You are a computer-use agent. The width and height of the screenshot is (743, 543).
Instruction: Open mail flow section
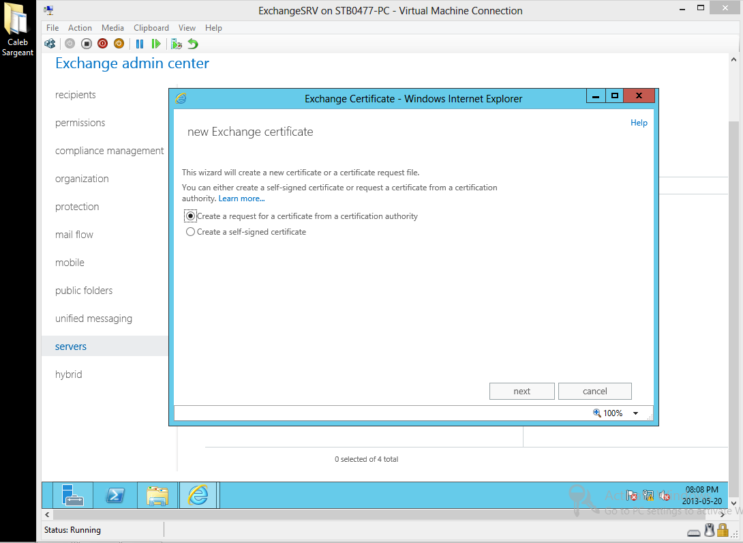[74, 234]
